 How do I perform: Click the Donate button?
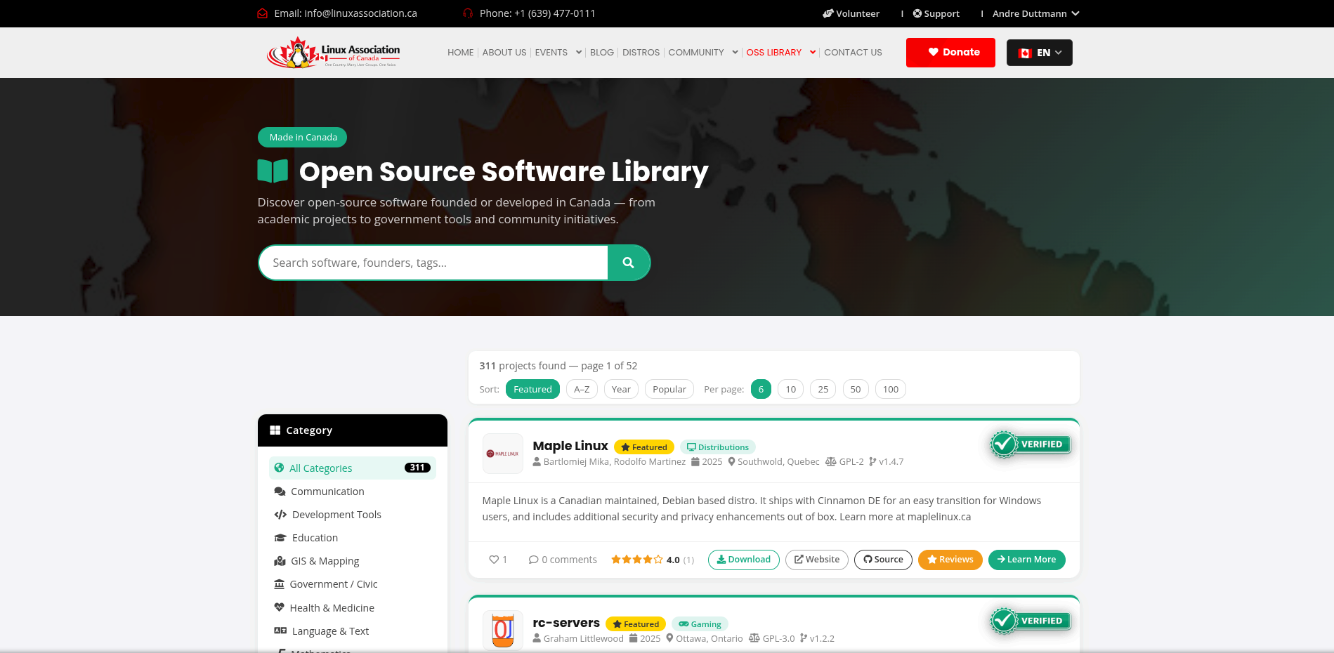pos(950,53)
